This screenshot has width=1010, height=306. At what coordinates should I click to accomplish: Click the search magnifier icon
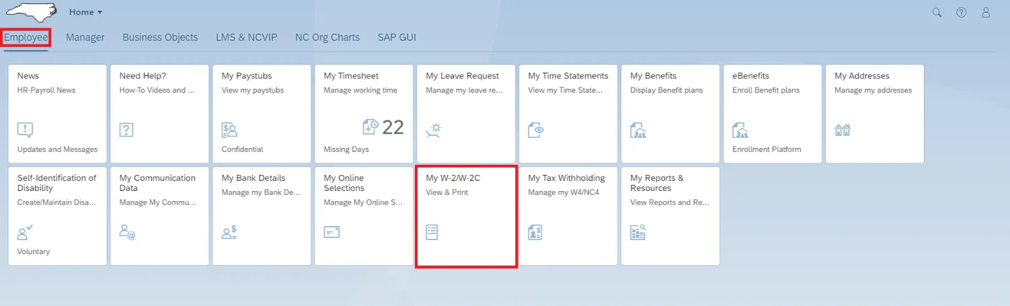coord(937,12)
